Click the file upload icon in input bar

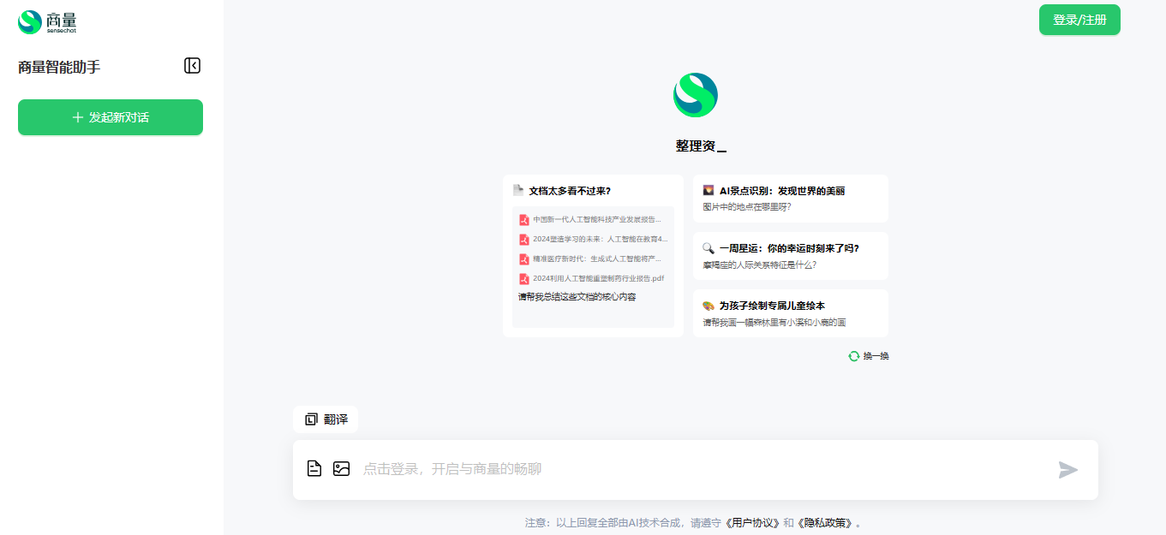pyautogui.click(x=314, y=468)
